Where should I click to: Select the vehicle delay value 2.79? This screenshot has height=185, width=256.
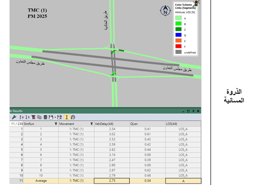(112, 175)
